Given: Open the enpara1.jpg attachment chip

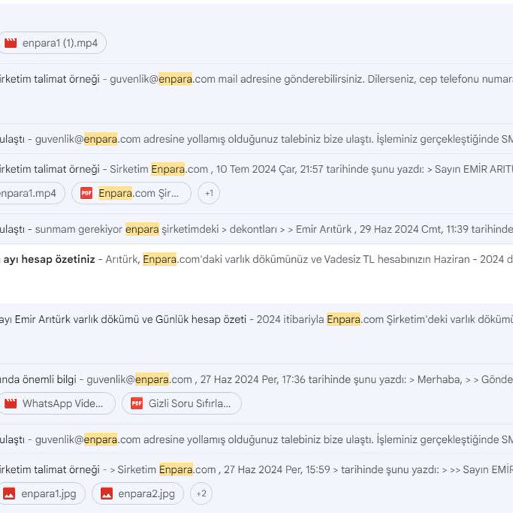Looking at the screenshot, I should (42, 494).
